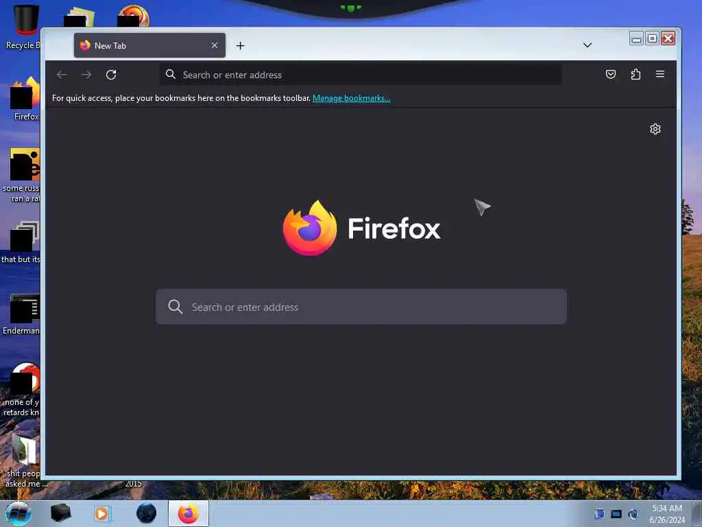Expand the list all tabs chevron
The width and height of the screenshot is (702, 527).
click(x=588, y=45)
